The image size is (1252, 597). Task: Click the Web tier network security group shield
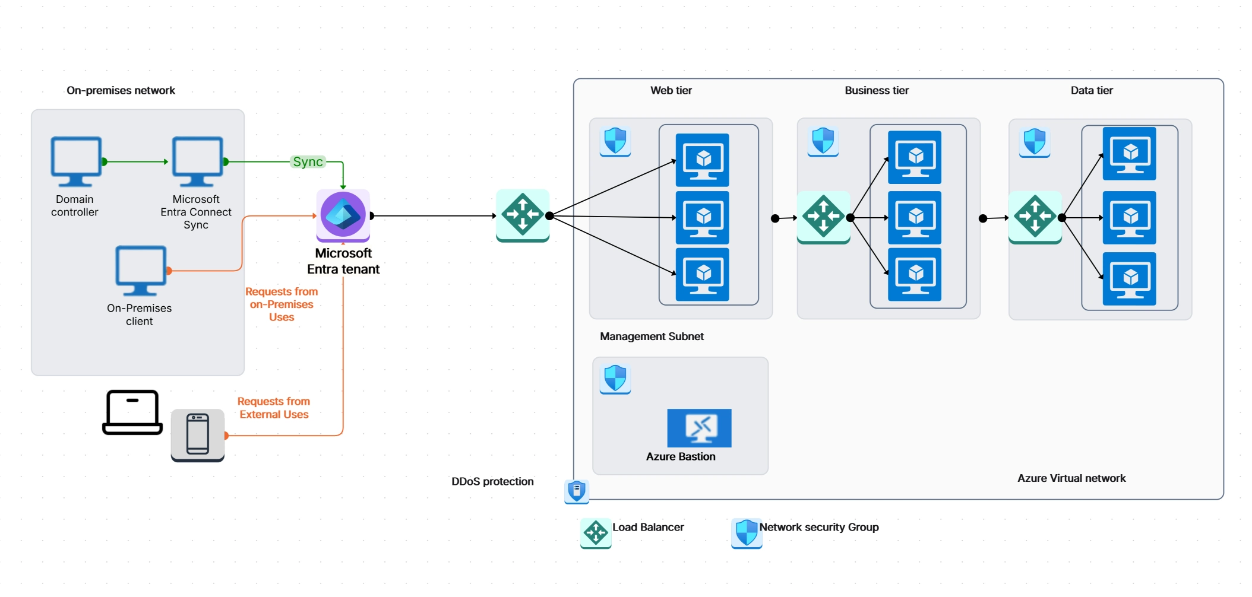click(615, 141)
